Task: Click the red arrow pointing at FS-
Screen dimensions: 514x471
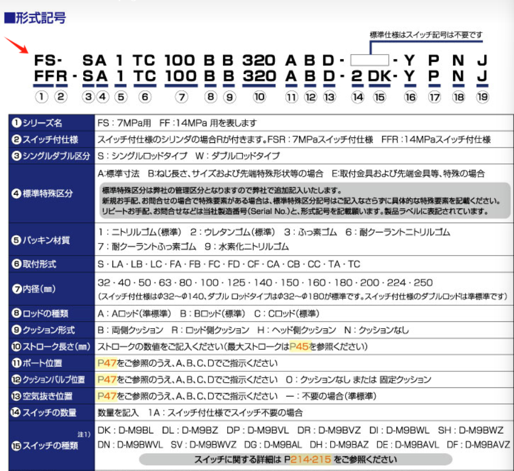Action: pyautogui.click(x=17, y=43)
